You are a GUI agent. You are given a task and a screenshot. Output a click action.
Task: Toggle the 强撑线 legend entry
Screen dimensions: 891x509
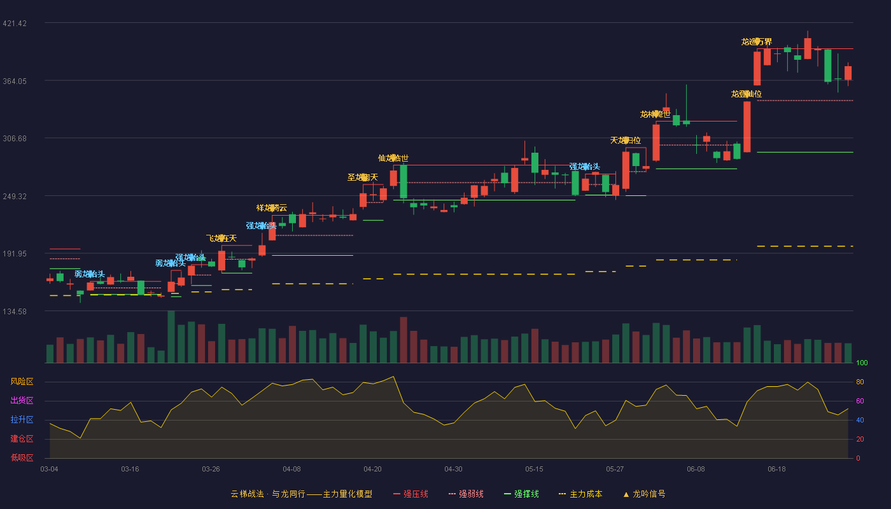[x=521, y=494]
